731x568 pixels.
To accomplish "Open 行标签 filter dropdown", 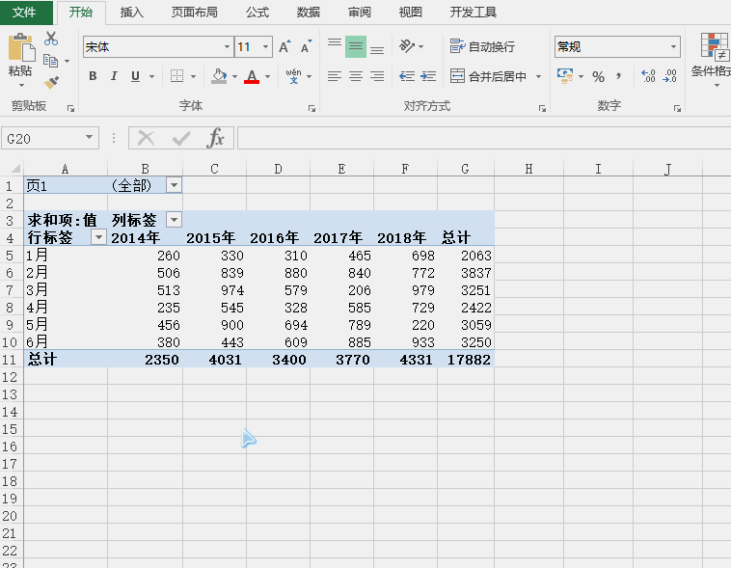I will point(98,237).
